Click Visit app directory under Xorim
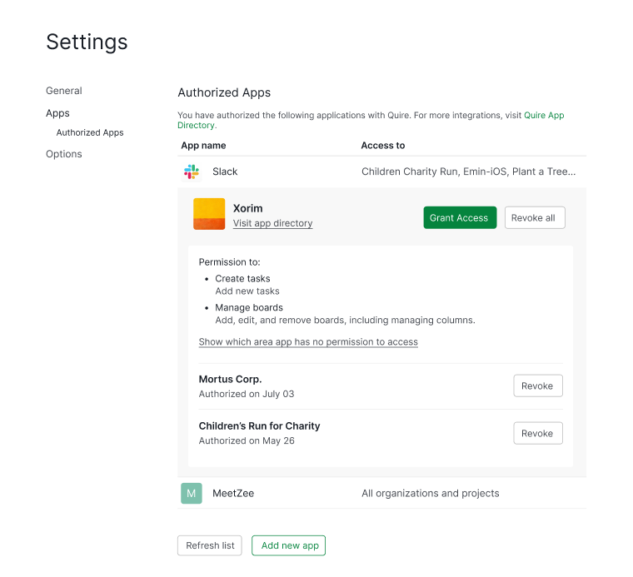Screen dimensions: 633x577 pyautogui.click(x=273, y=223)
